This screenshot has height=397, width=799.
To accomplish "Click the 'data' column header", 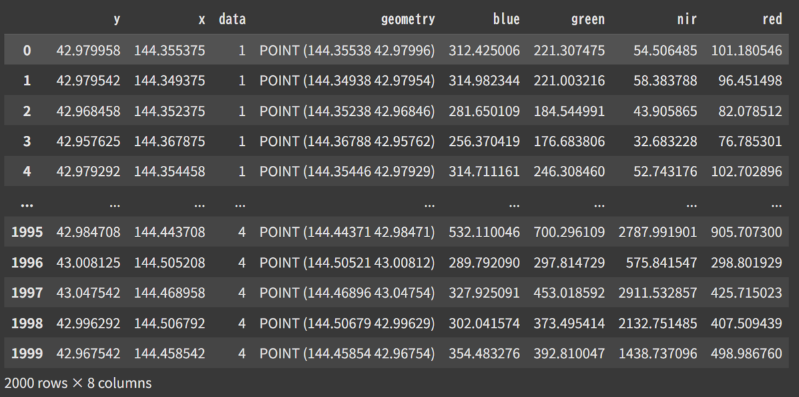I will click(232, 19).
